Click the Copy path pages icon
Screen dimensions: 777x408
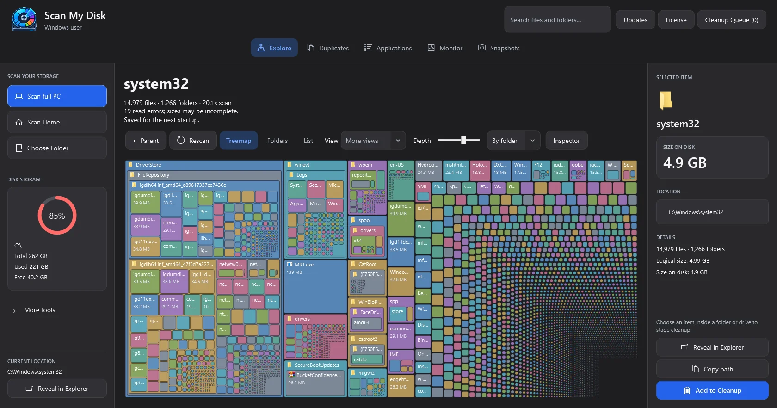click(x=695, y=369)
